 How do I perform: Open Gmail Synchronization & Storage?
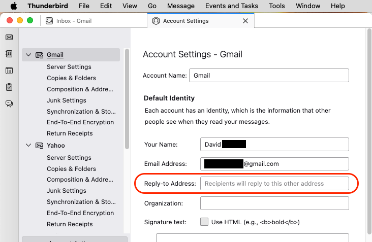point(81,112)
